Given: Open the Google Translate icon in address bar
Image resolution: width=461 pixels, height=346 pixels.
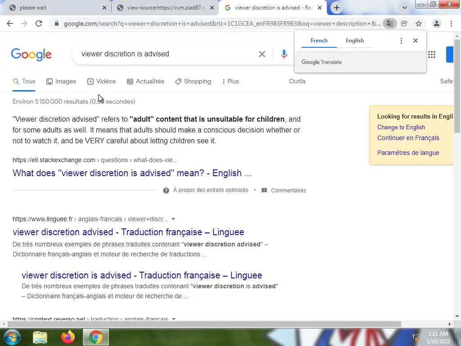Looking at the screenshot, I should coord(389,23).
